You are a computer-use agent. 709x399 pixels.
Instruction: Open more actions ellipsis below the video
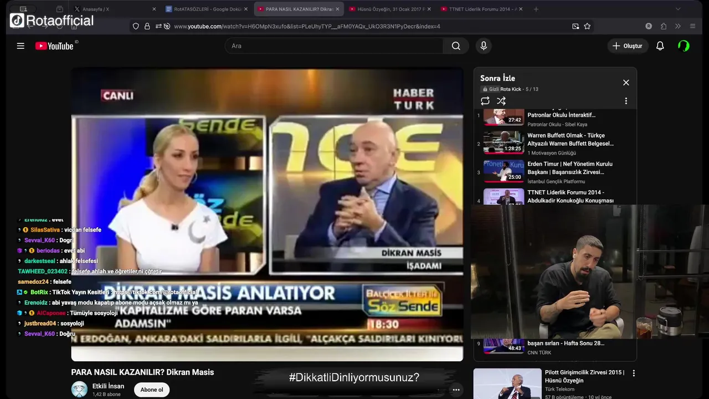(x=456, y=390)
